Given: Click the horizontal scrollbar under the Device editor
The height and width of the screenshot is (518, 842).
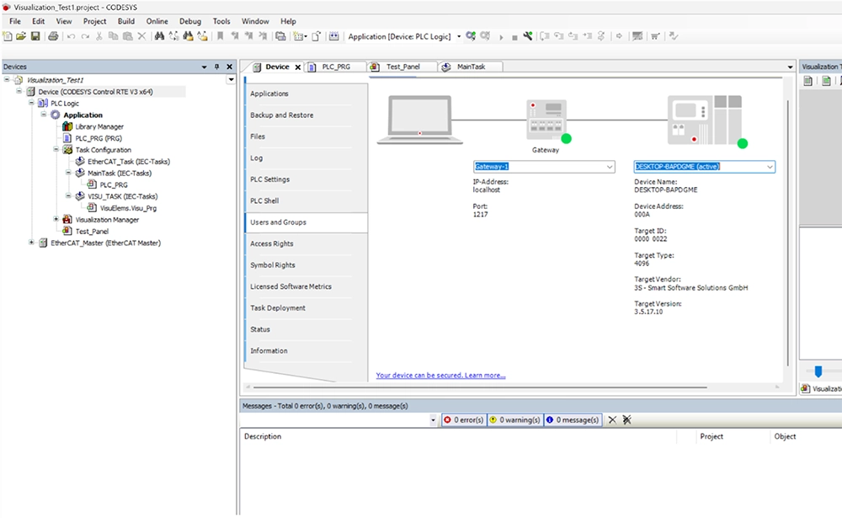Looking at the screenshot, I should [480, 387].
